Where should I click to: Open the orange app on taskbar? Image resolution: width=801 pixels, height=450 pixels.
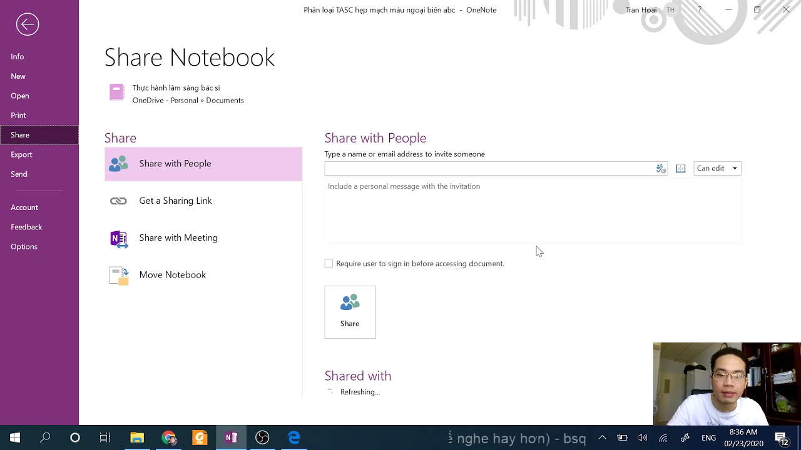tap(200, 437)
